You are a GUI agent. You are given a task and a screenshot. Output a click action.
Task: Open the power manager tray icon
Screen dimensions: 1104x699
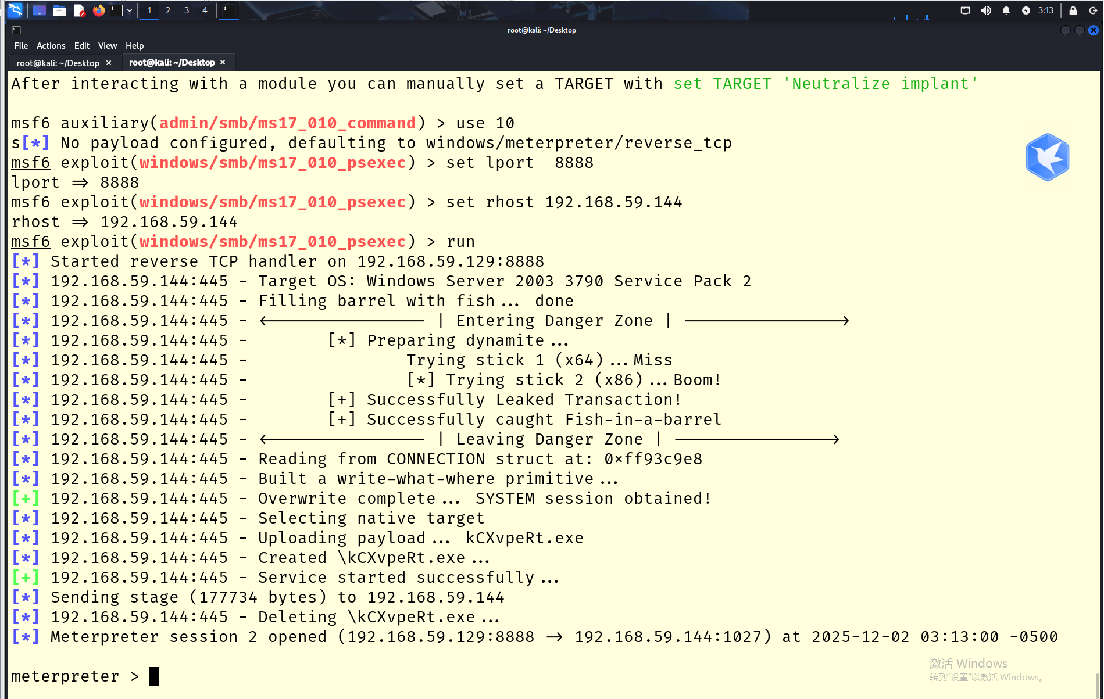(1026, 10)
